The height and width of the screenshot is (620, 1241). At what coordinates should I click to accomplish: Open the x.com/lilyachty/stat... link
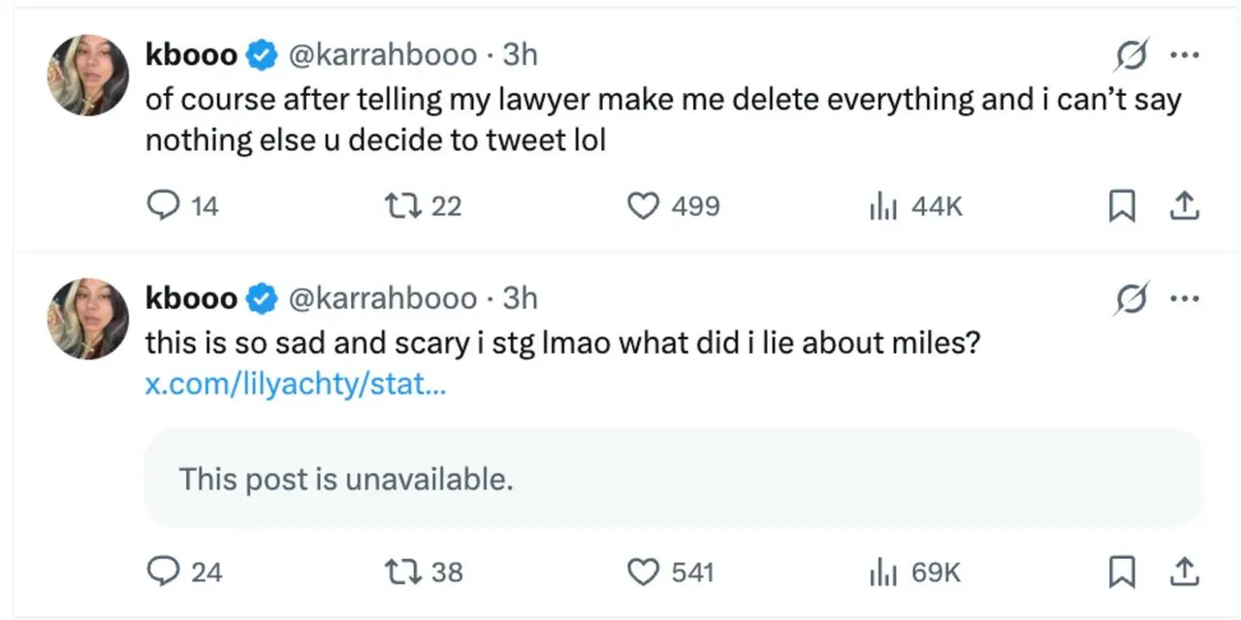297,385
